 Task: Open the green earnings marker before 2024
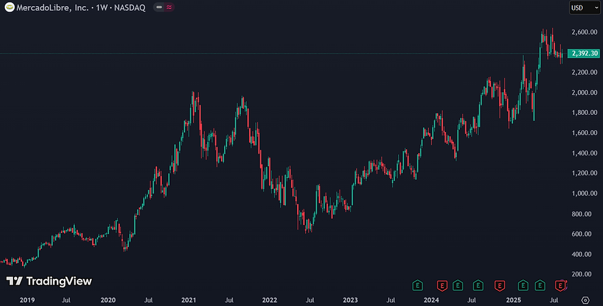click(418, 285)
